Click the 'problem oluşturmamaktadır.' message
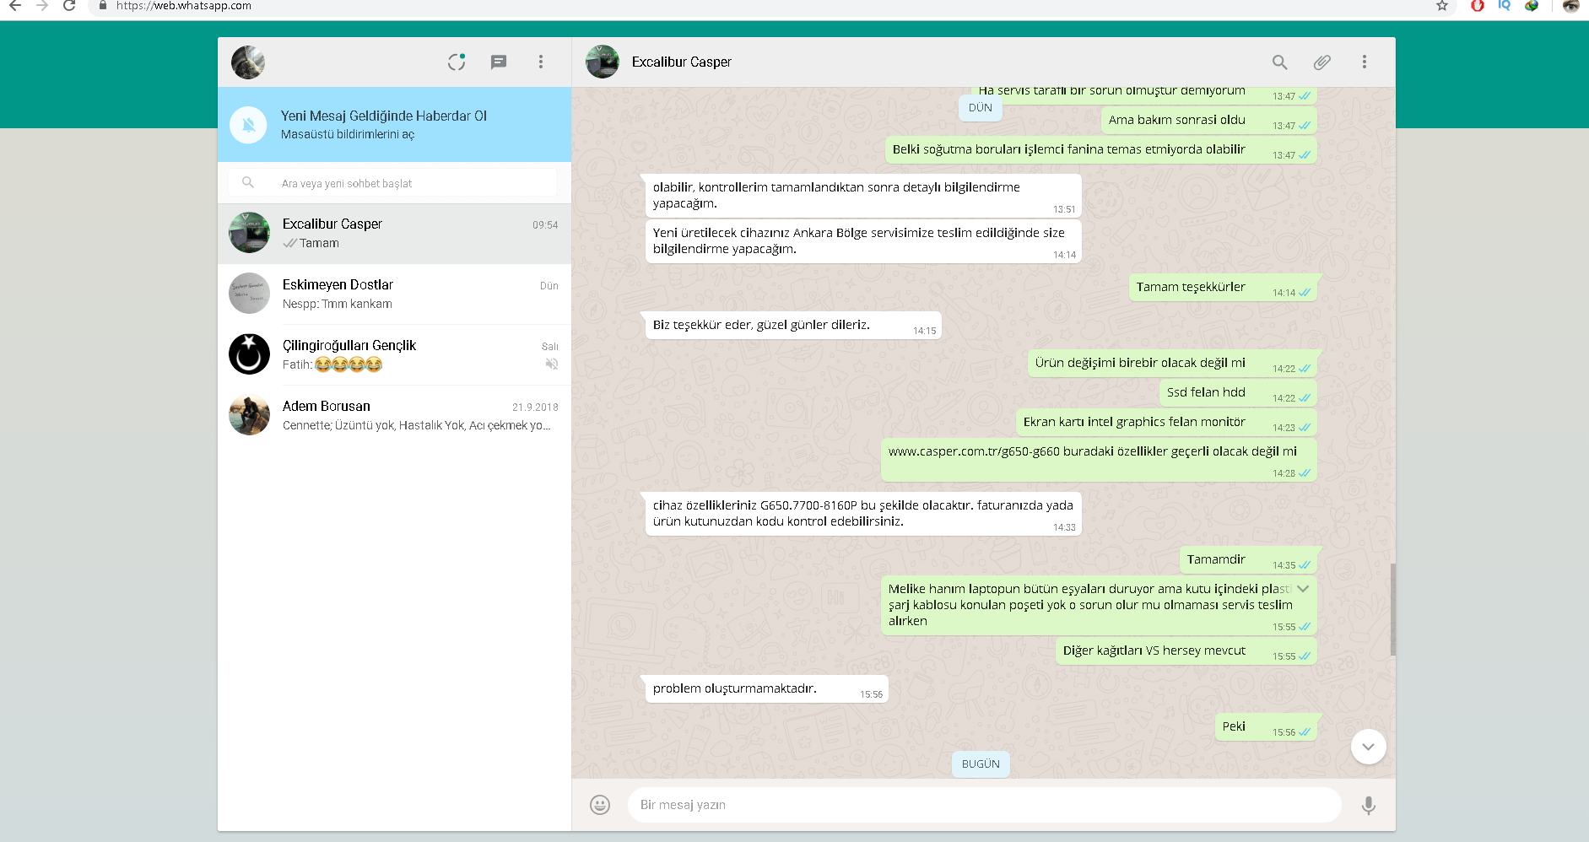1589x842 pixels. [x=767, y=688]
